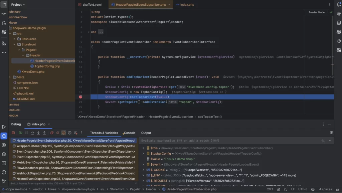This screenshot has width=342, height=193.
Task: Select the WrappedListener.php:115 stack frame
Action: coord(74,146)
